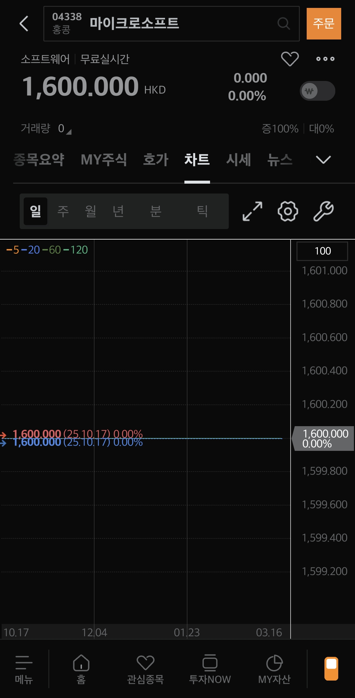Open chart settings gear

(288, 211)
